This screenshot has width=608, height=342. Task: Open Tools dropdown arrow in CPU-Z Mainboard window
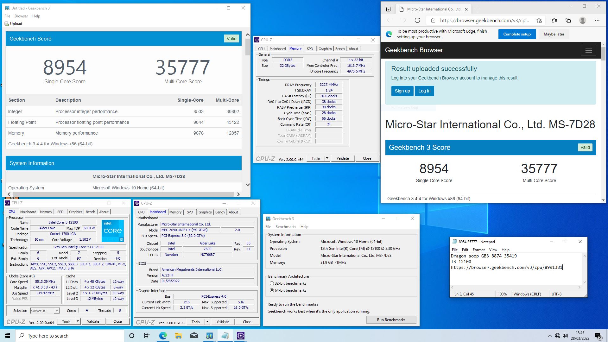(207, 322)
